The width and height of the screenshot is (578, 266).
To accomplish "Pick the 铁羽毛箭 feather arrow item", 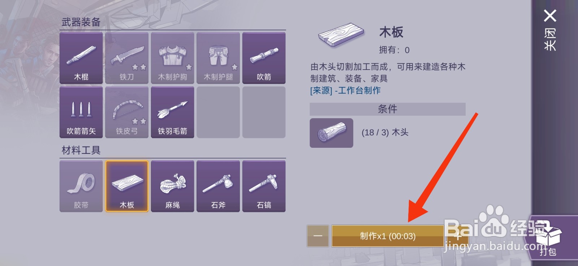I will point(173,112).
